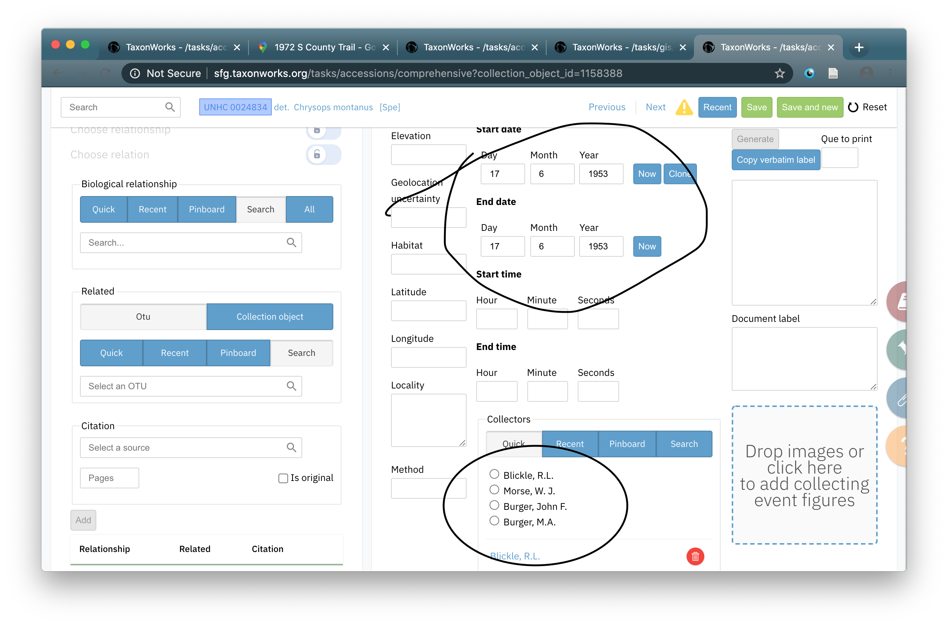Check the Is original checkbox
This screenshot has height=626, width=948.
click(x=283, y=478)
